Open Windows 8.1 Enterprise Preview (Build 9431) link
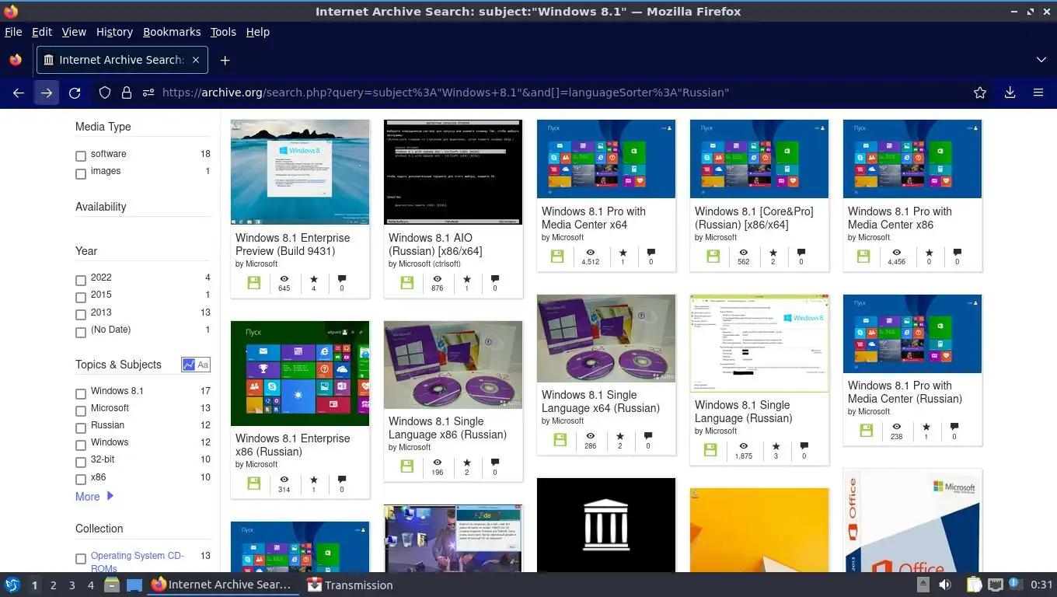 tap(293, 244)
